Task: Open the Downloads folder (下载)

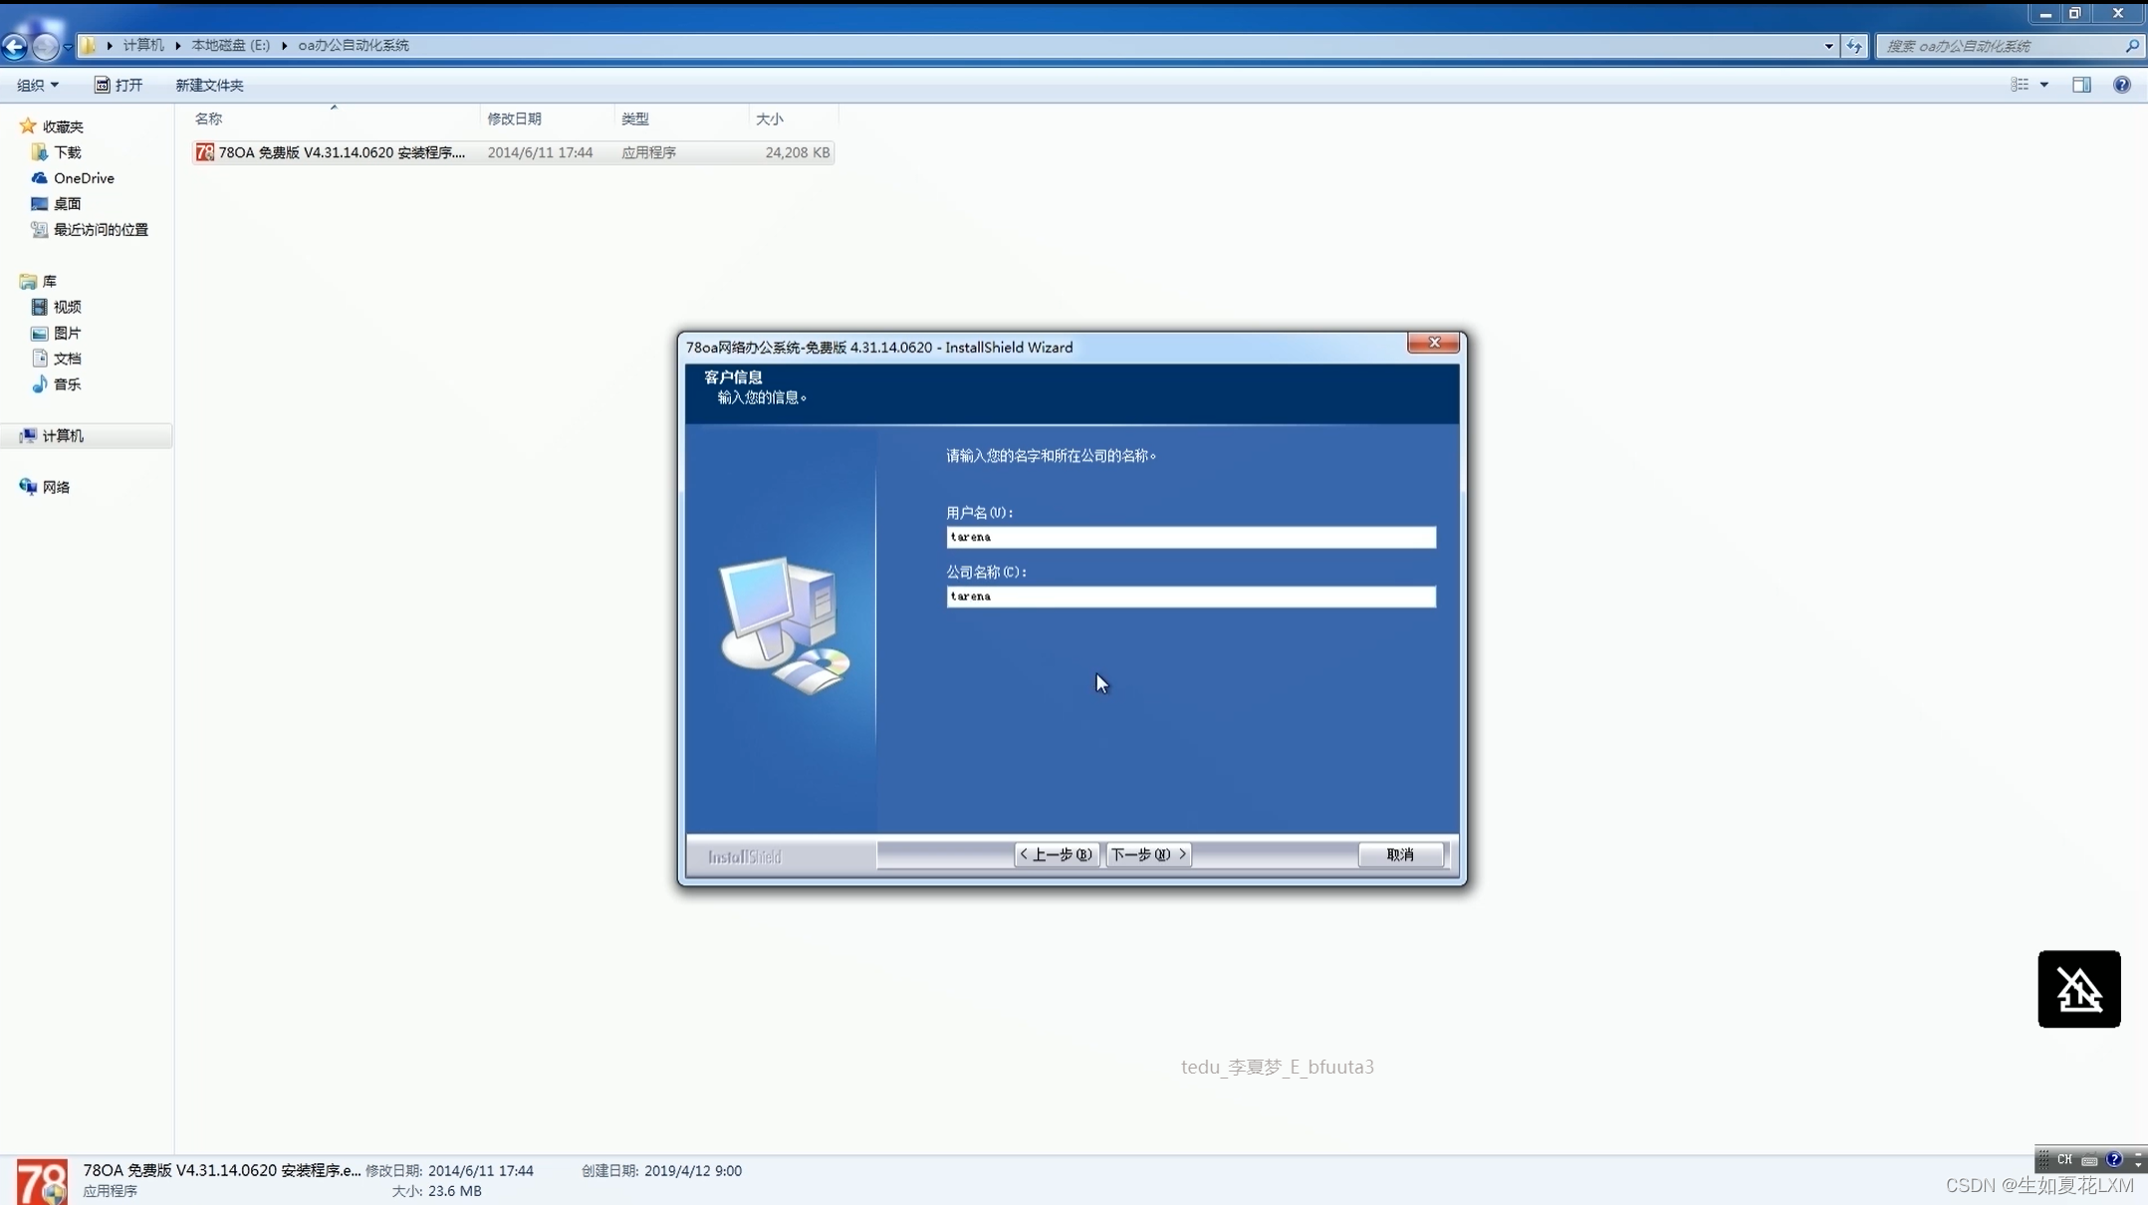Action: coord(67,152)
